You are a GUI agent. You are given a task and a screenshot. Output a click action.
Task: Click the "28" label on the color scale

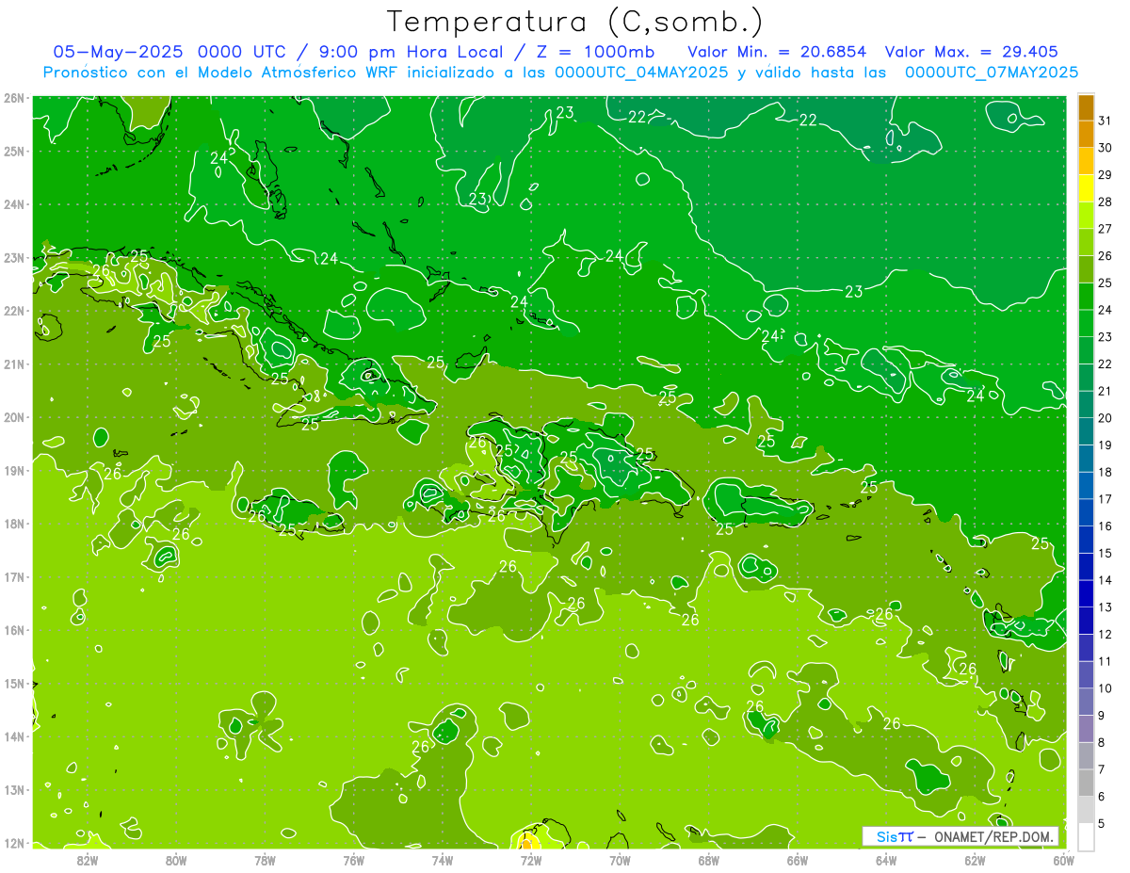(x=1105, y=202)
